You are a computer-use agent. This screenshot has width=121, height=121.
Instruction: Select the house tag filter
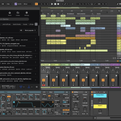(25, 24)
